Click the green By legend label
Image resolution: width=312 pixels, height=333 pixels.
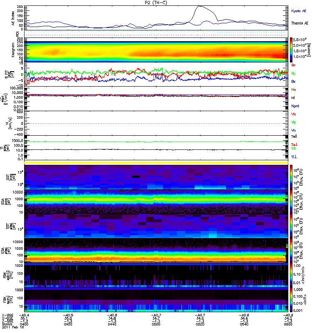pyautogui.click(x=293, y=74)
